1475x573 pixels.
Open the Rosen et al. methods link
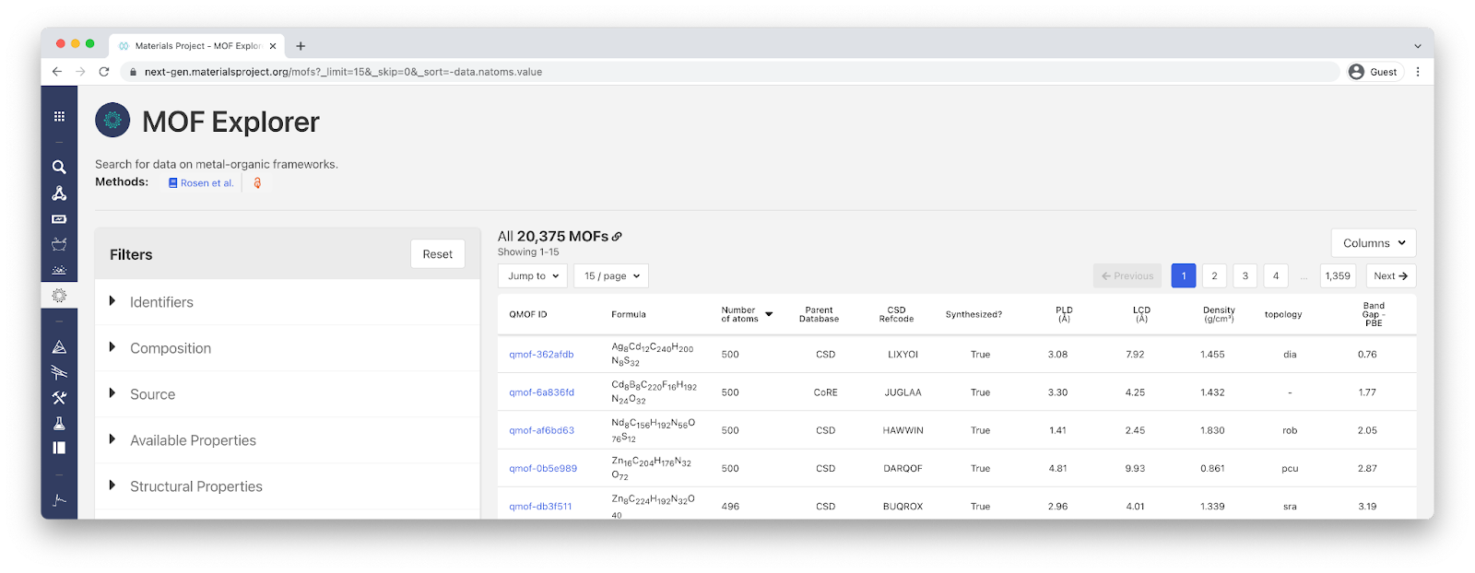[x=202, y=183]
